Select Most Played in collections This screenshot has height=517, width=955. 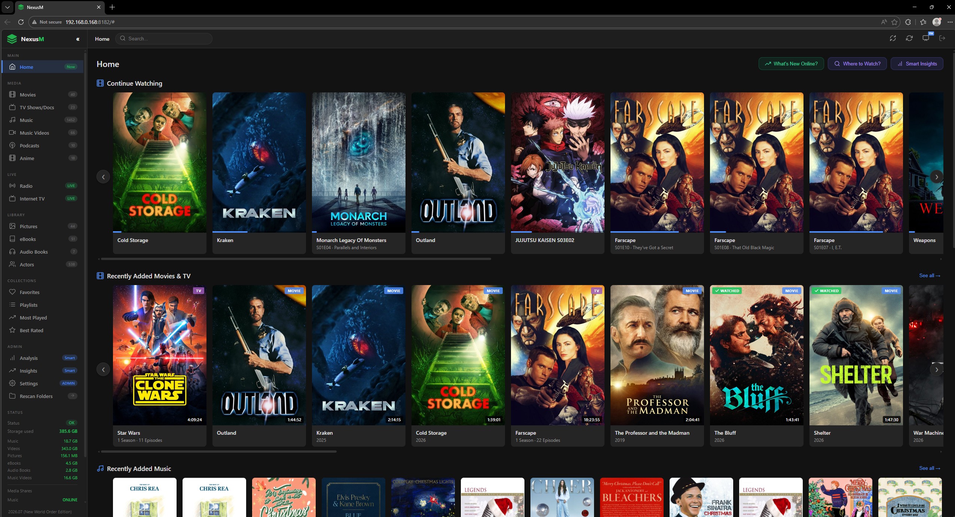click(x=33, y=318)
